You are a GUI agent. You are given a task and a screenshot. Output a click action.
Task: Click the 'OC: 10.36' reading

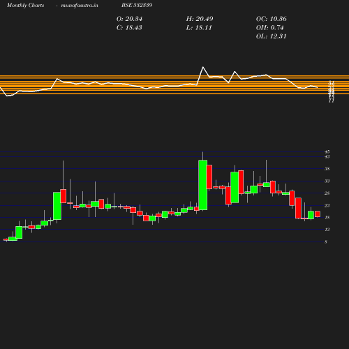pos(271,19)
